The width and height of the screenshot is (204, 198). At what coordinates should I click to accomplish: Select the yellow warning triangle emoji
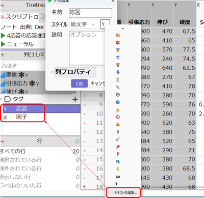118,109
